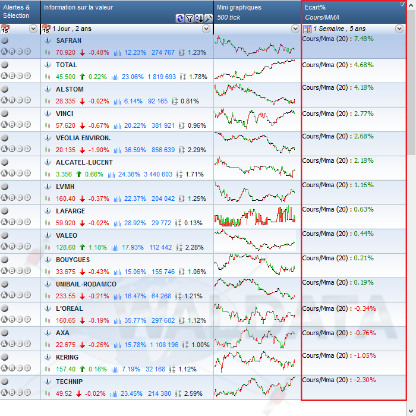Open dropdown arrow under Alertes & Sélection

33,29
